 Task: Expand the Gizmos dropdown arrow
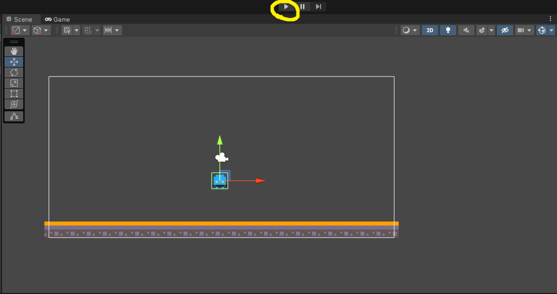(x=551, y=31)
